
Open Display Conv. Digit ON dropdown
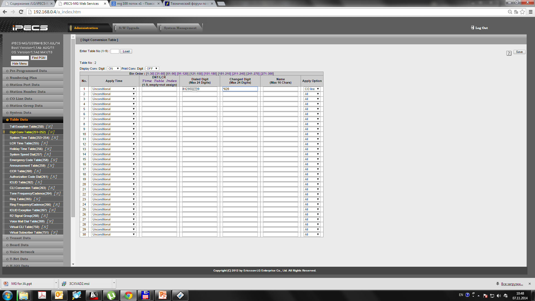[x=114, y=69]
